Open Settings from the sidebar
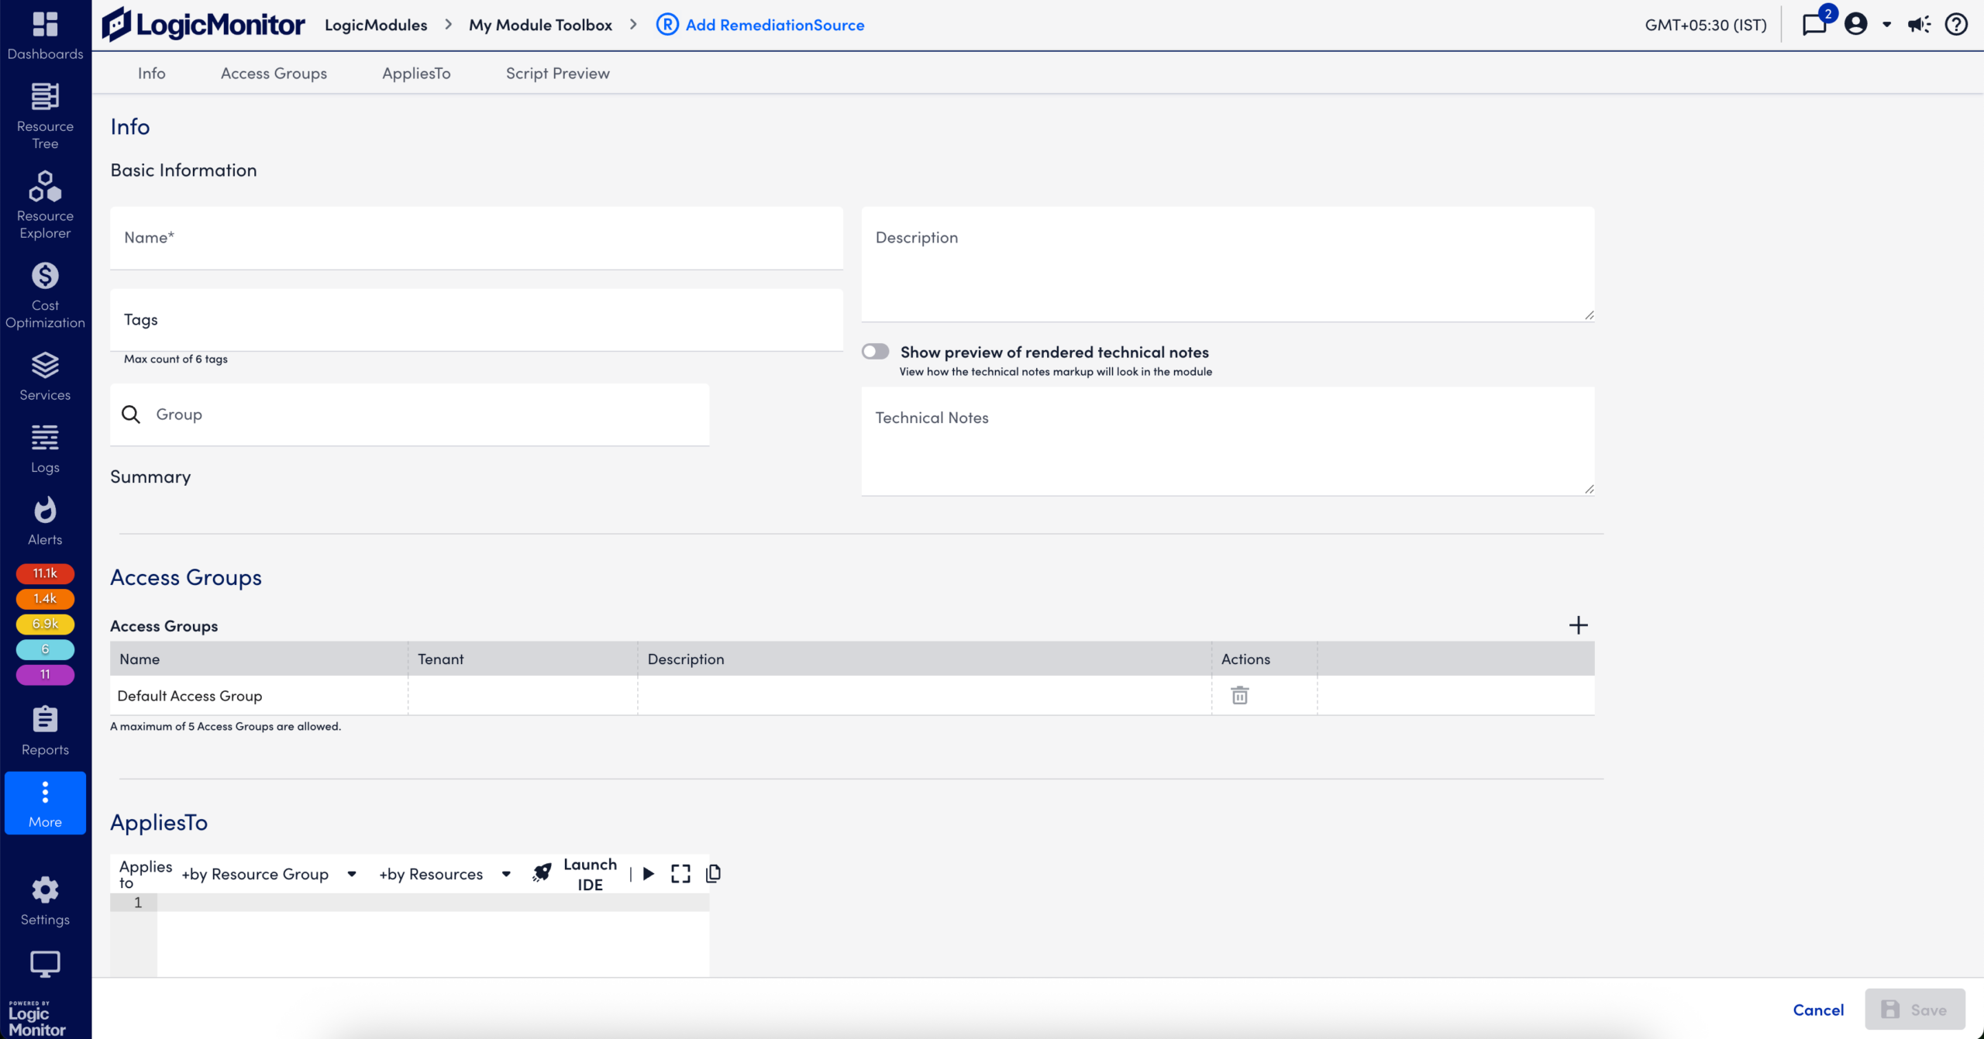 45,901
